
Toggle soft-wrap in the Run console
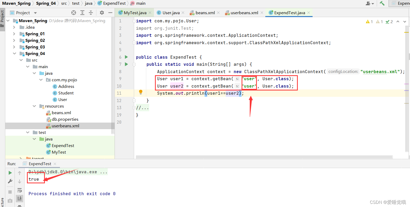point(19,190)
